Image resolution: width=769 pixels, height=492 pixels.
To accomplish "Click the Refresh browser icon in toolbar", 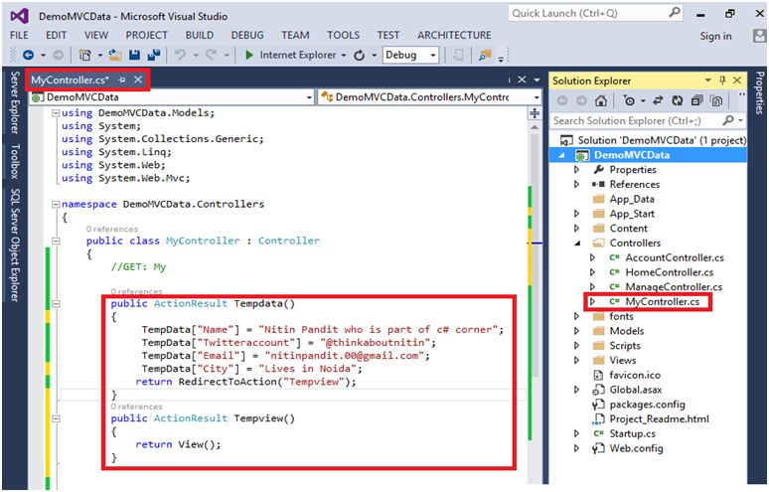I will tap(359, 55).
